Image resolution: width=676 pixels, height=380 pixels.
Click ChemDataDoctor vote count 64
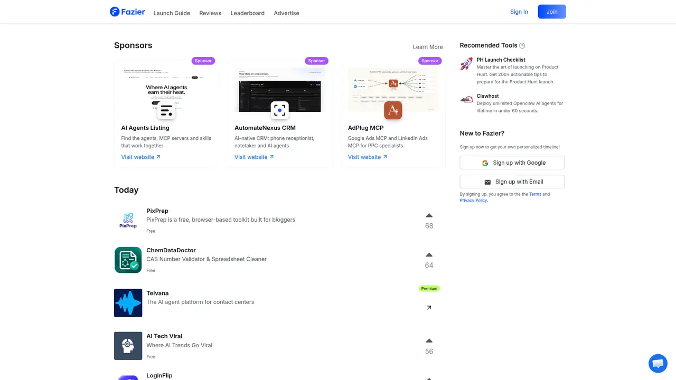point(429,265)
